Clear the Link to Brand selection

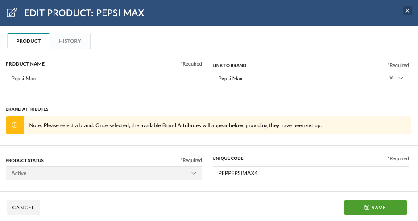point(391,78)
